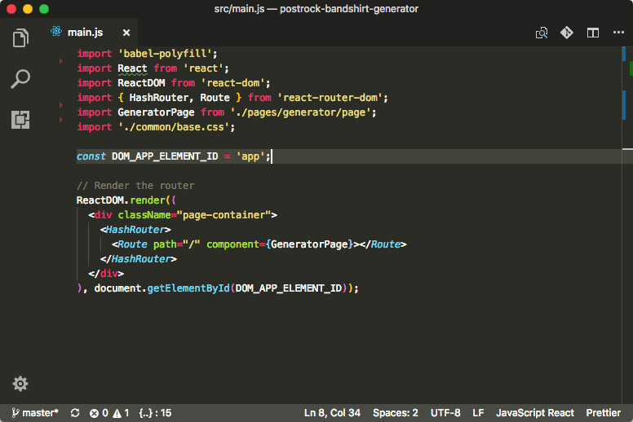Click 'react-router-dom' import string
The height and width of the screenshot is (422, 633).
(330, 98)
